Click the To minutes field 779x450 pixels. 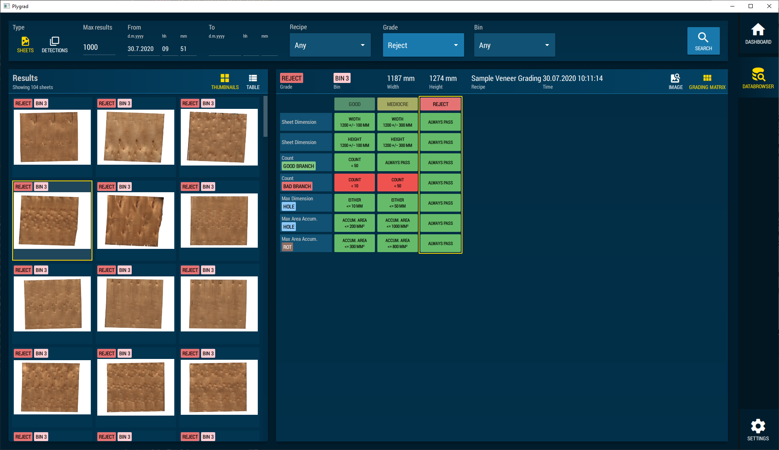[x=269, y=49]
